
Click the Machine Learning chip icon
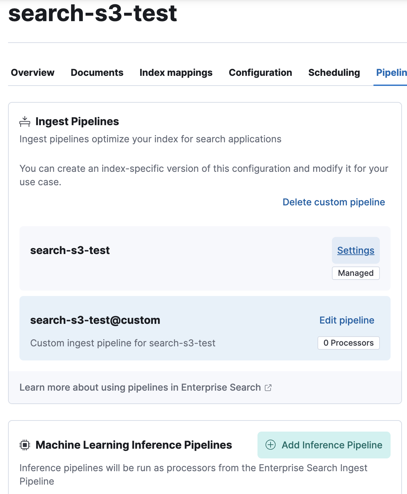point(25,445)
